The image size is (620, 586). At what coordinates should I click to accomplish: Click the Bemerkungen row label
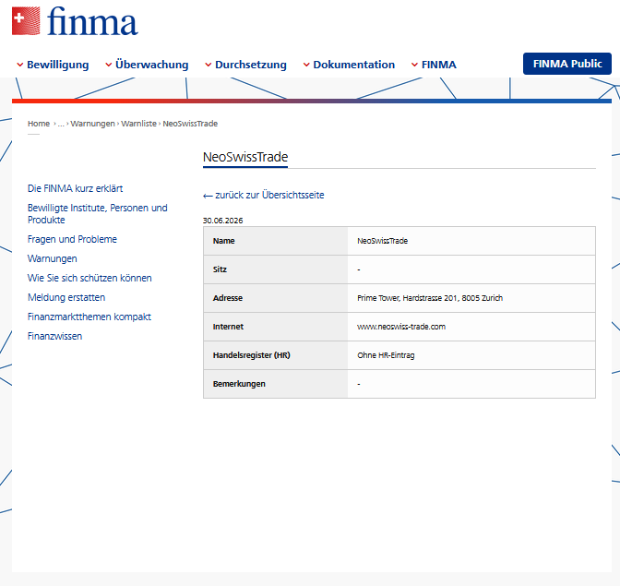pyautogui.click(x=239, y=384)
